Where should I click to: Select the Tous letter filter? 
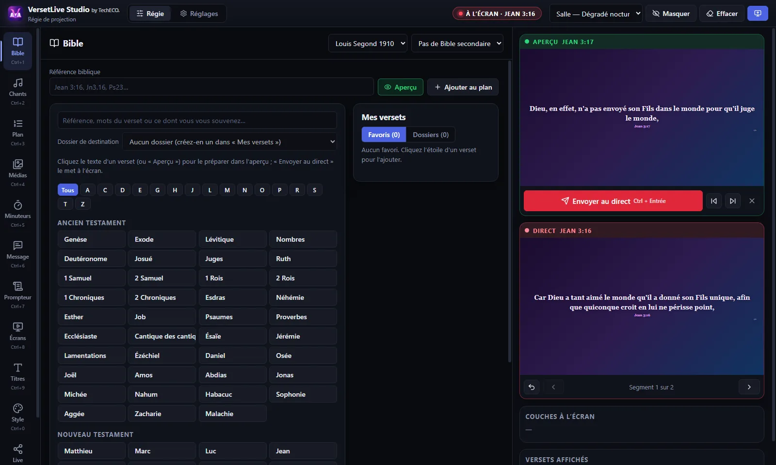pos(68,190)
